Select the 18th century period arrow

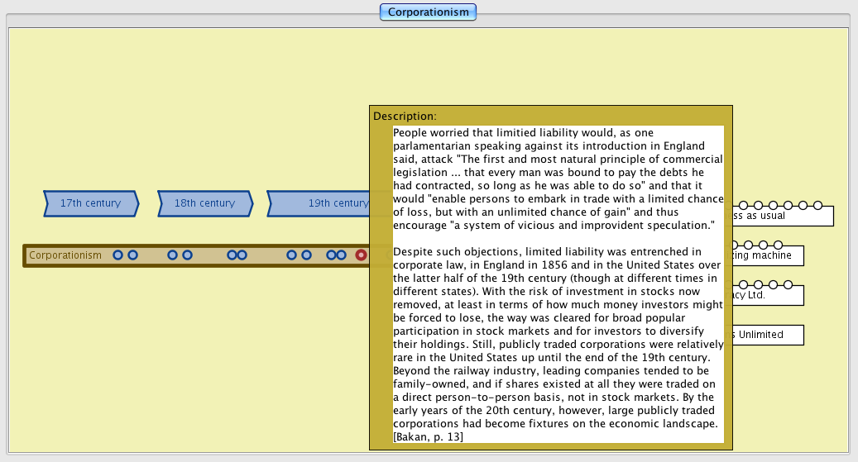pos(205,203)
